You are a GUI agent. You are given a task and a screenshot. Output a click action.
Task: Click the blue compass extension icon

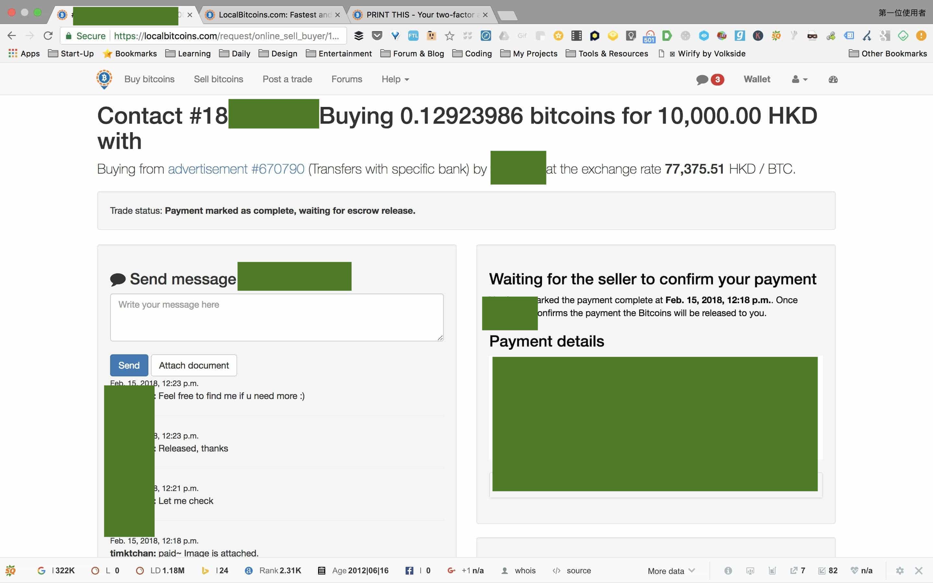coord(486,36)
